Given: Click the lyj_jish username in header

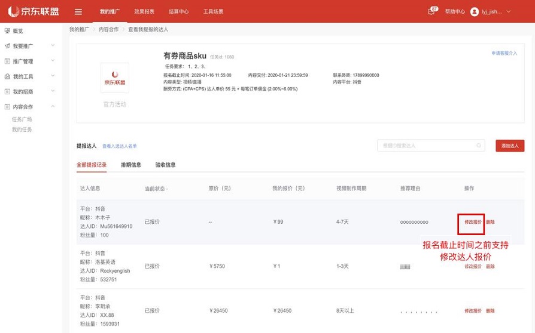Looking at the screenshot, I should tap(492, 11).
